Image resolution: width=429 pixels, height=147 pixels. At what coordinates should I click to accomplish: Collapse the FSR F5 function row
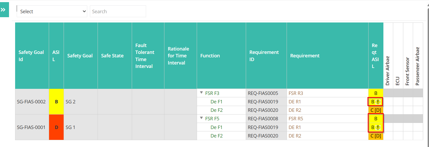(x=202, y=118)
